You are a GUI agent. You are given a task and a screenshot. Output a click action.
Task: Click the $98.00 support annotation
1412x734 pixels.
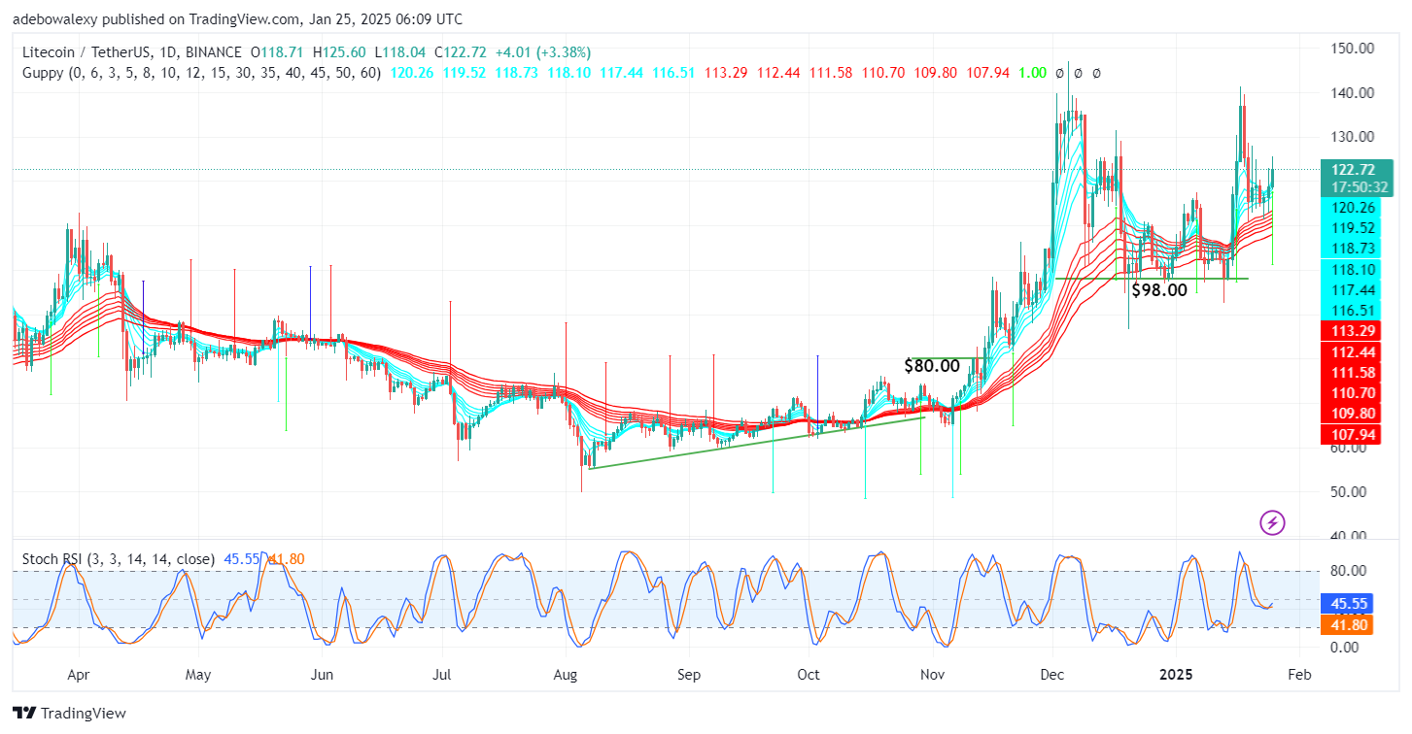click(1158, 289)
